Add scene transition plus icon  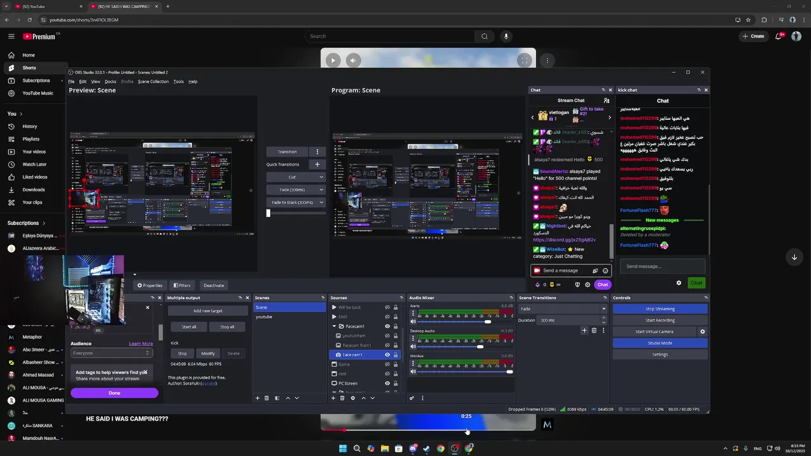[584, 331]
